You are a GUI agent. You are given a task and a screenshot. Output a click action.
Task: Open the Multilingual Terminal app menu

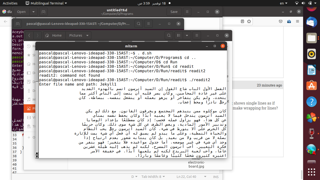46,3
